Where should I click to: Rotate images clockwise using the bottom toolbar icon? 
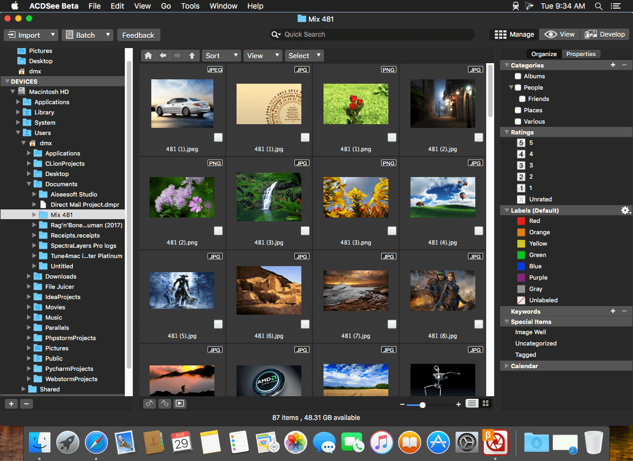pos(164,403)
